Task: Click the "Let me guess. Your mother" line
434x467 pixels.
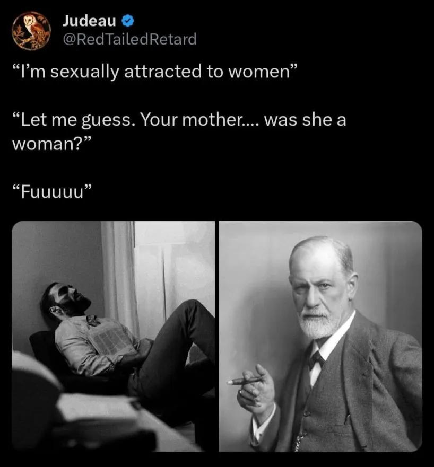Action: (179, 120)
